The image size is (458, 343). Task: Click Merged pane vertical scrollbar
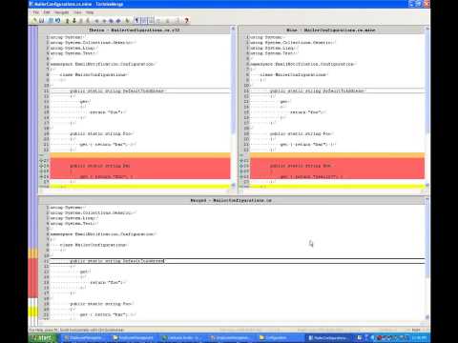click(427, 259)
